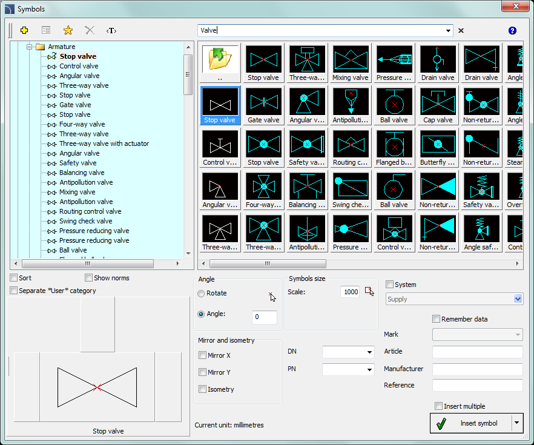Select the Gate valve symbol thumbnail

[263, 105]
